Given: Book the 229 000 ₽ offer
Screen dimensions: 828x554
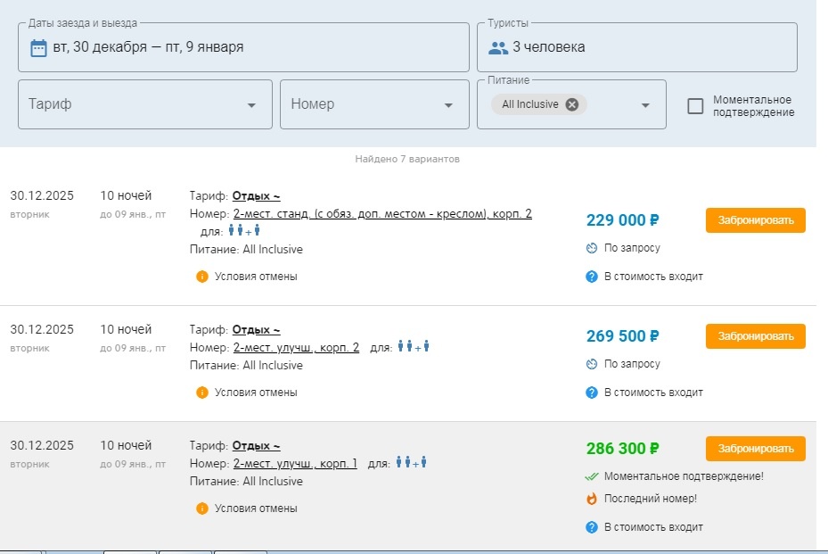Looking at the screenshot, I should tap(756, 220).
